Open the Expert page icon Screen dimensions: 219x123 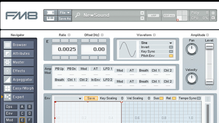pos(7,97)
